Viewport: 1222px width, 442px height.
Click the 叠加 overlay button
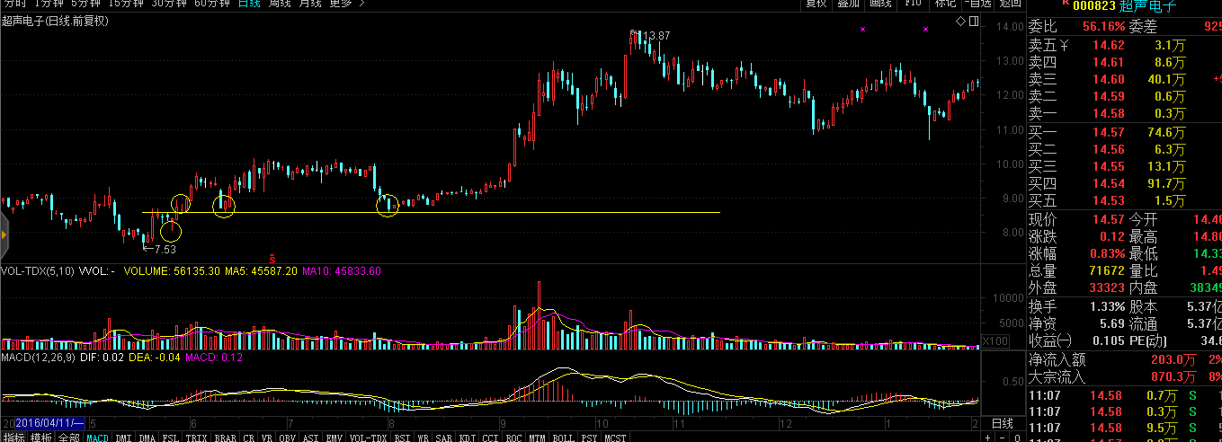coord(848,4)
